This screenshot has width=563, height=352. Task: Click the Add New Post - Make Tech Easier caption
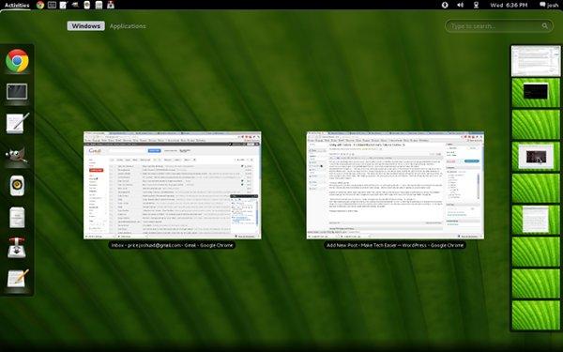coord(395,245)
